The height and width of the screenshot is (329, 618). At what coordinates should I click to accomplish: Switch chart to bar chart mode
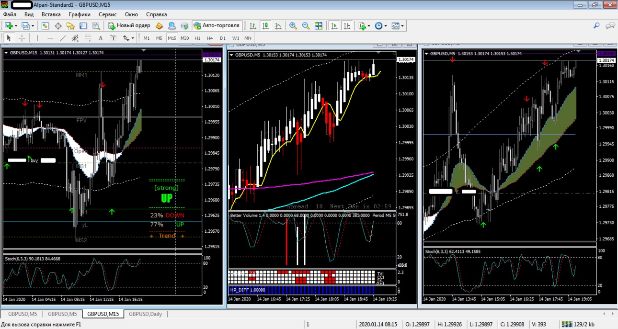[252, 26]
